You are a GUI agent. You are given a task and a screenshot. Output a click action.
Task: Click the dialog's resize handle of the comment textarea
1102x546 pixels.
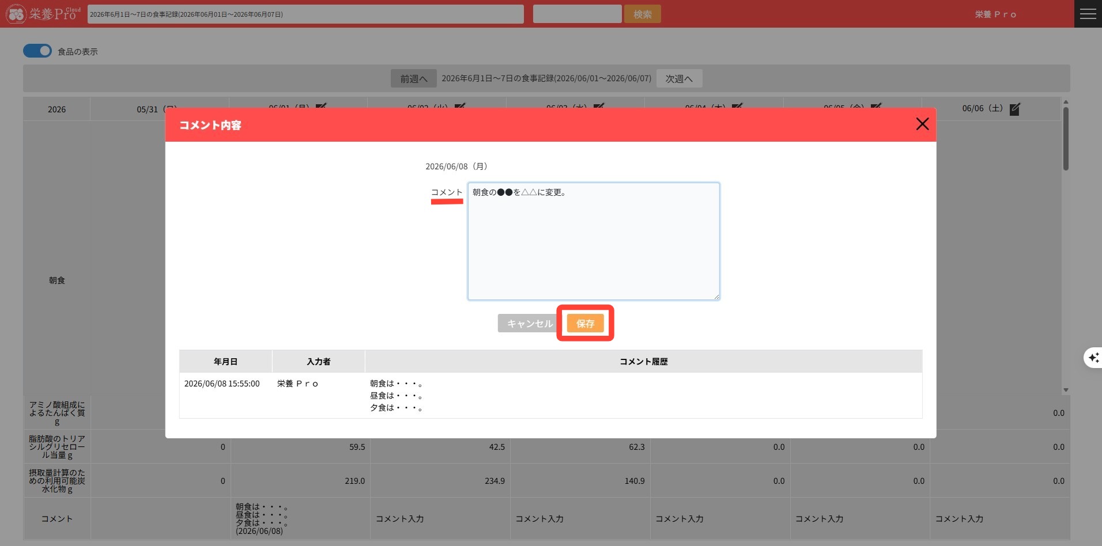[x=716, y=297]
